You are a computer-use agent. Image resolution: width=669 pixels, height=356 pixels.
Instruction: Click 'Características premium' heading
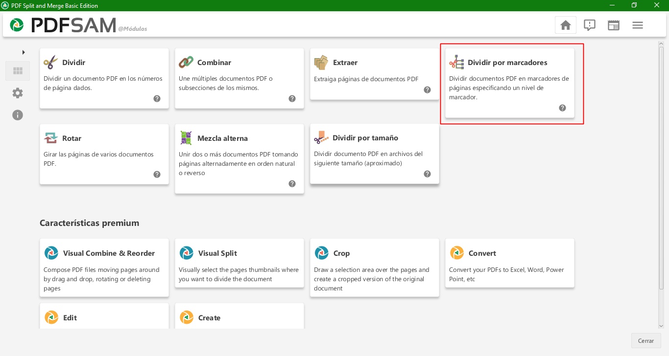(x=89, y=223)
